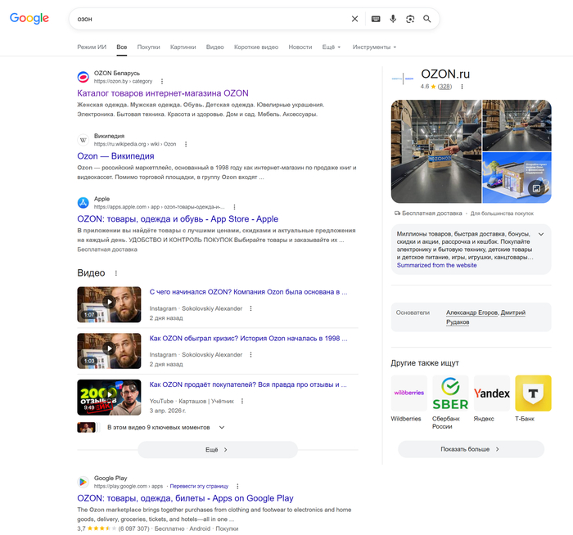Image resolution: width=573 pixels, height=535 pixels.
Task: Open 'OZON: товары, одежда, билеты' Google Play link
Action: click(185, 498)
